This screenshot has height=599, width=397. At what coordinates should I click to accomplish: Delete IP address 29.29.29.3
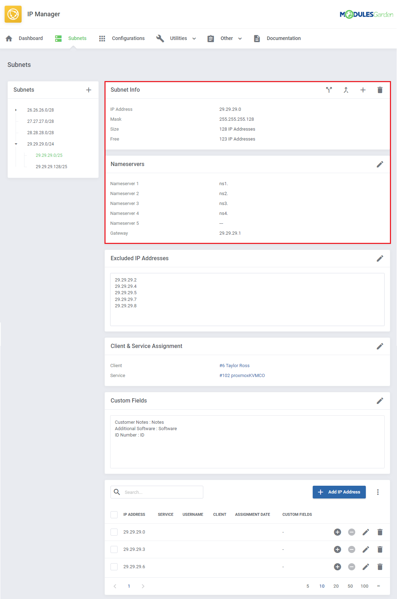coord(380,549)
